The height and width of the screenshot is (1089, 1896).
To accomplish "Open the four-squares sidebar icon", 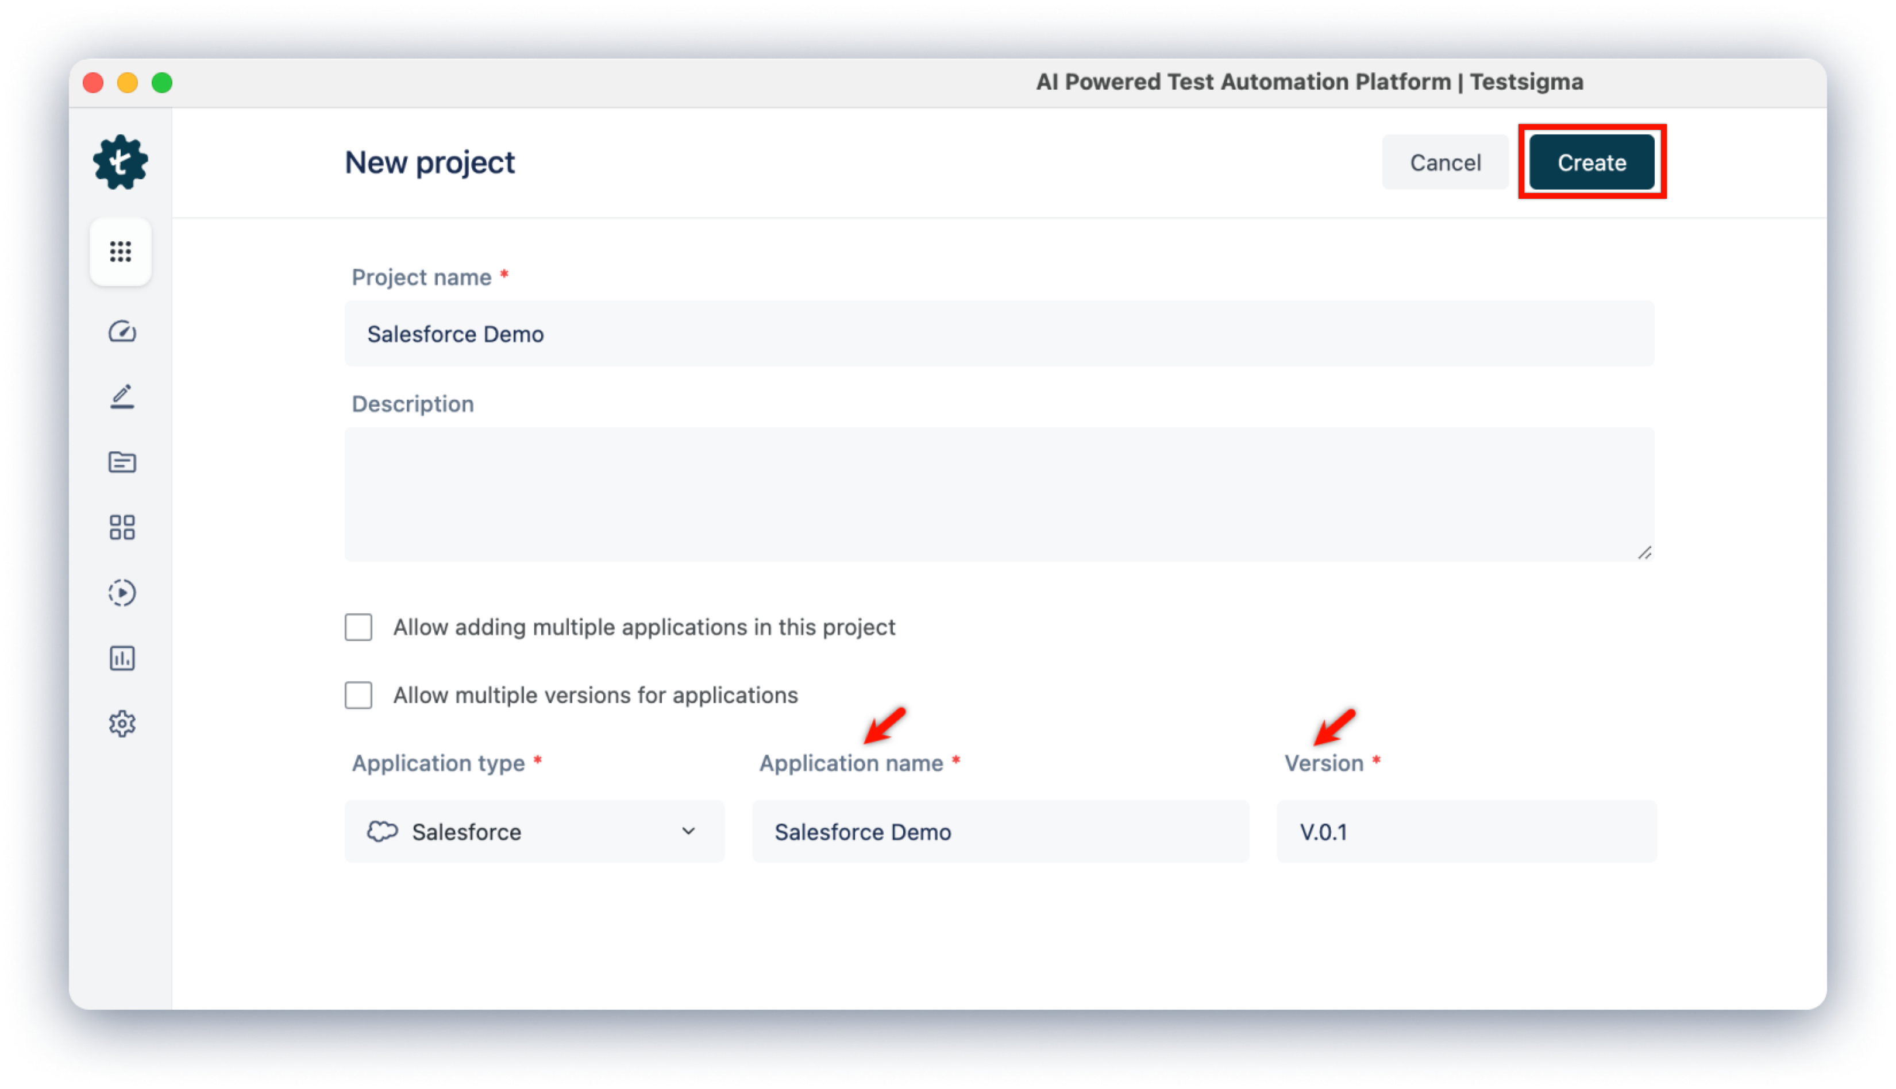I will (122, 527).
